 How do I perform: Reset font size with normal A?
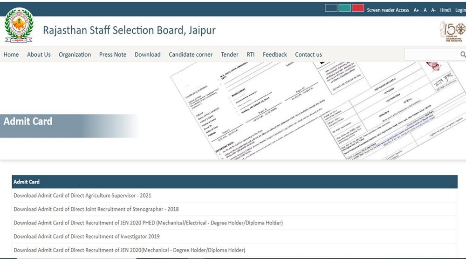pyautogui.click(x=425, y=10)
